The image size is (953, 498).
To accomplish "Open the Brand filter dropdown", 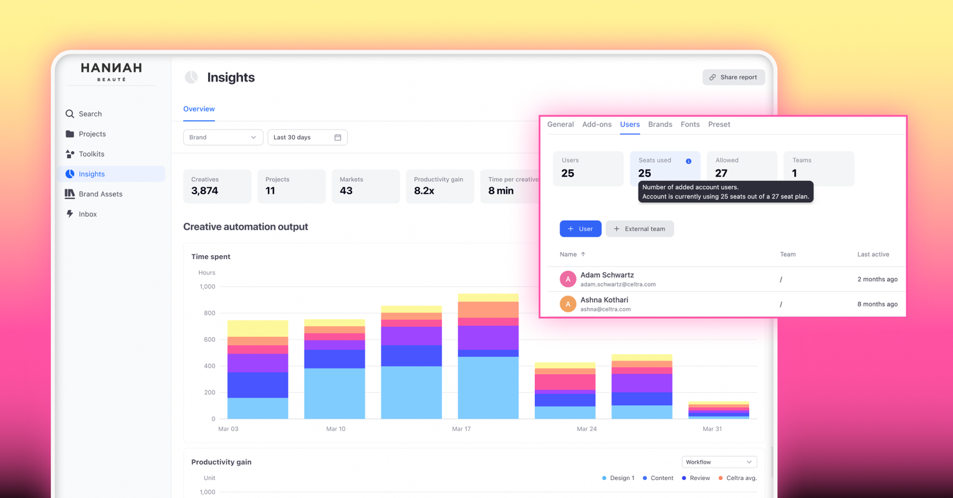I will click(x=223, y=137).
